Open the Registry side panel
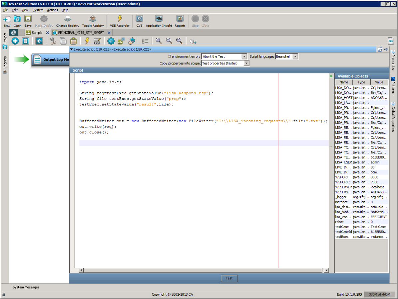Image resolution: width=398 pixels, height=299 pixels. (5, 65)
